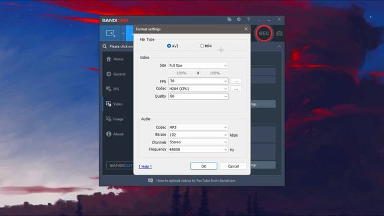
Task: Select the screen rectangle recording mode icon
Action: click(110, 34)
